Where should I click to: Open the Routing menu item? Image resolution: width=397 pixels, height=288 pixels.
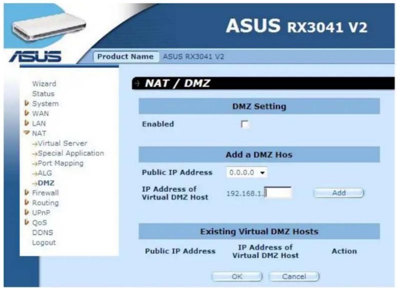click(45, 203)
